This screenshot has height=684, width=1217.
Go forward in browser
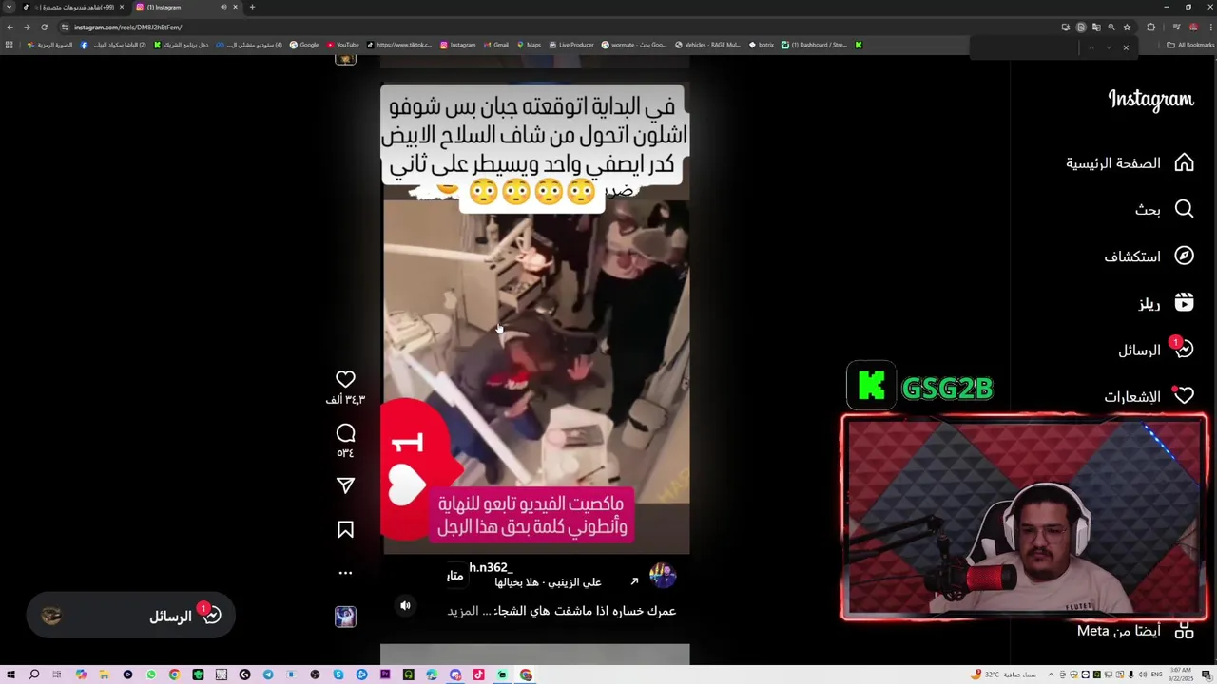pyautogui.click(x=27, y=27)
